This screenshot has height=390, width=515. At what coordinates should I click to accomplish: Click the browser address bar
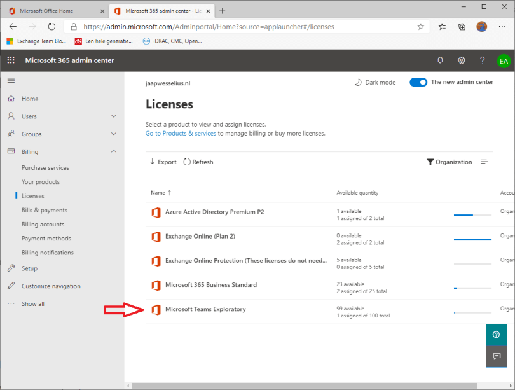[242, 27]
